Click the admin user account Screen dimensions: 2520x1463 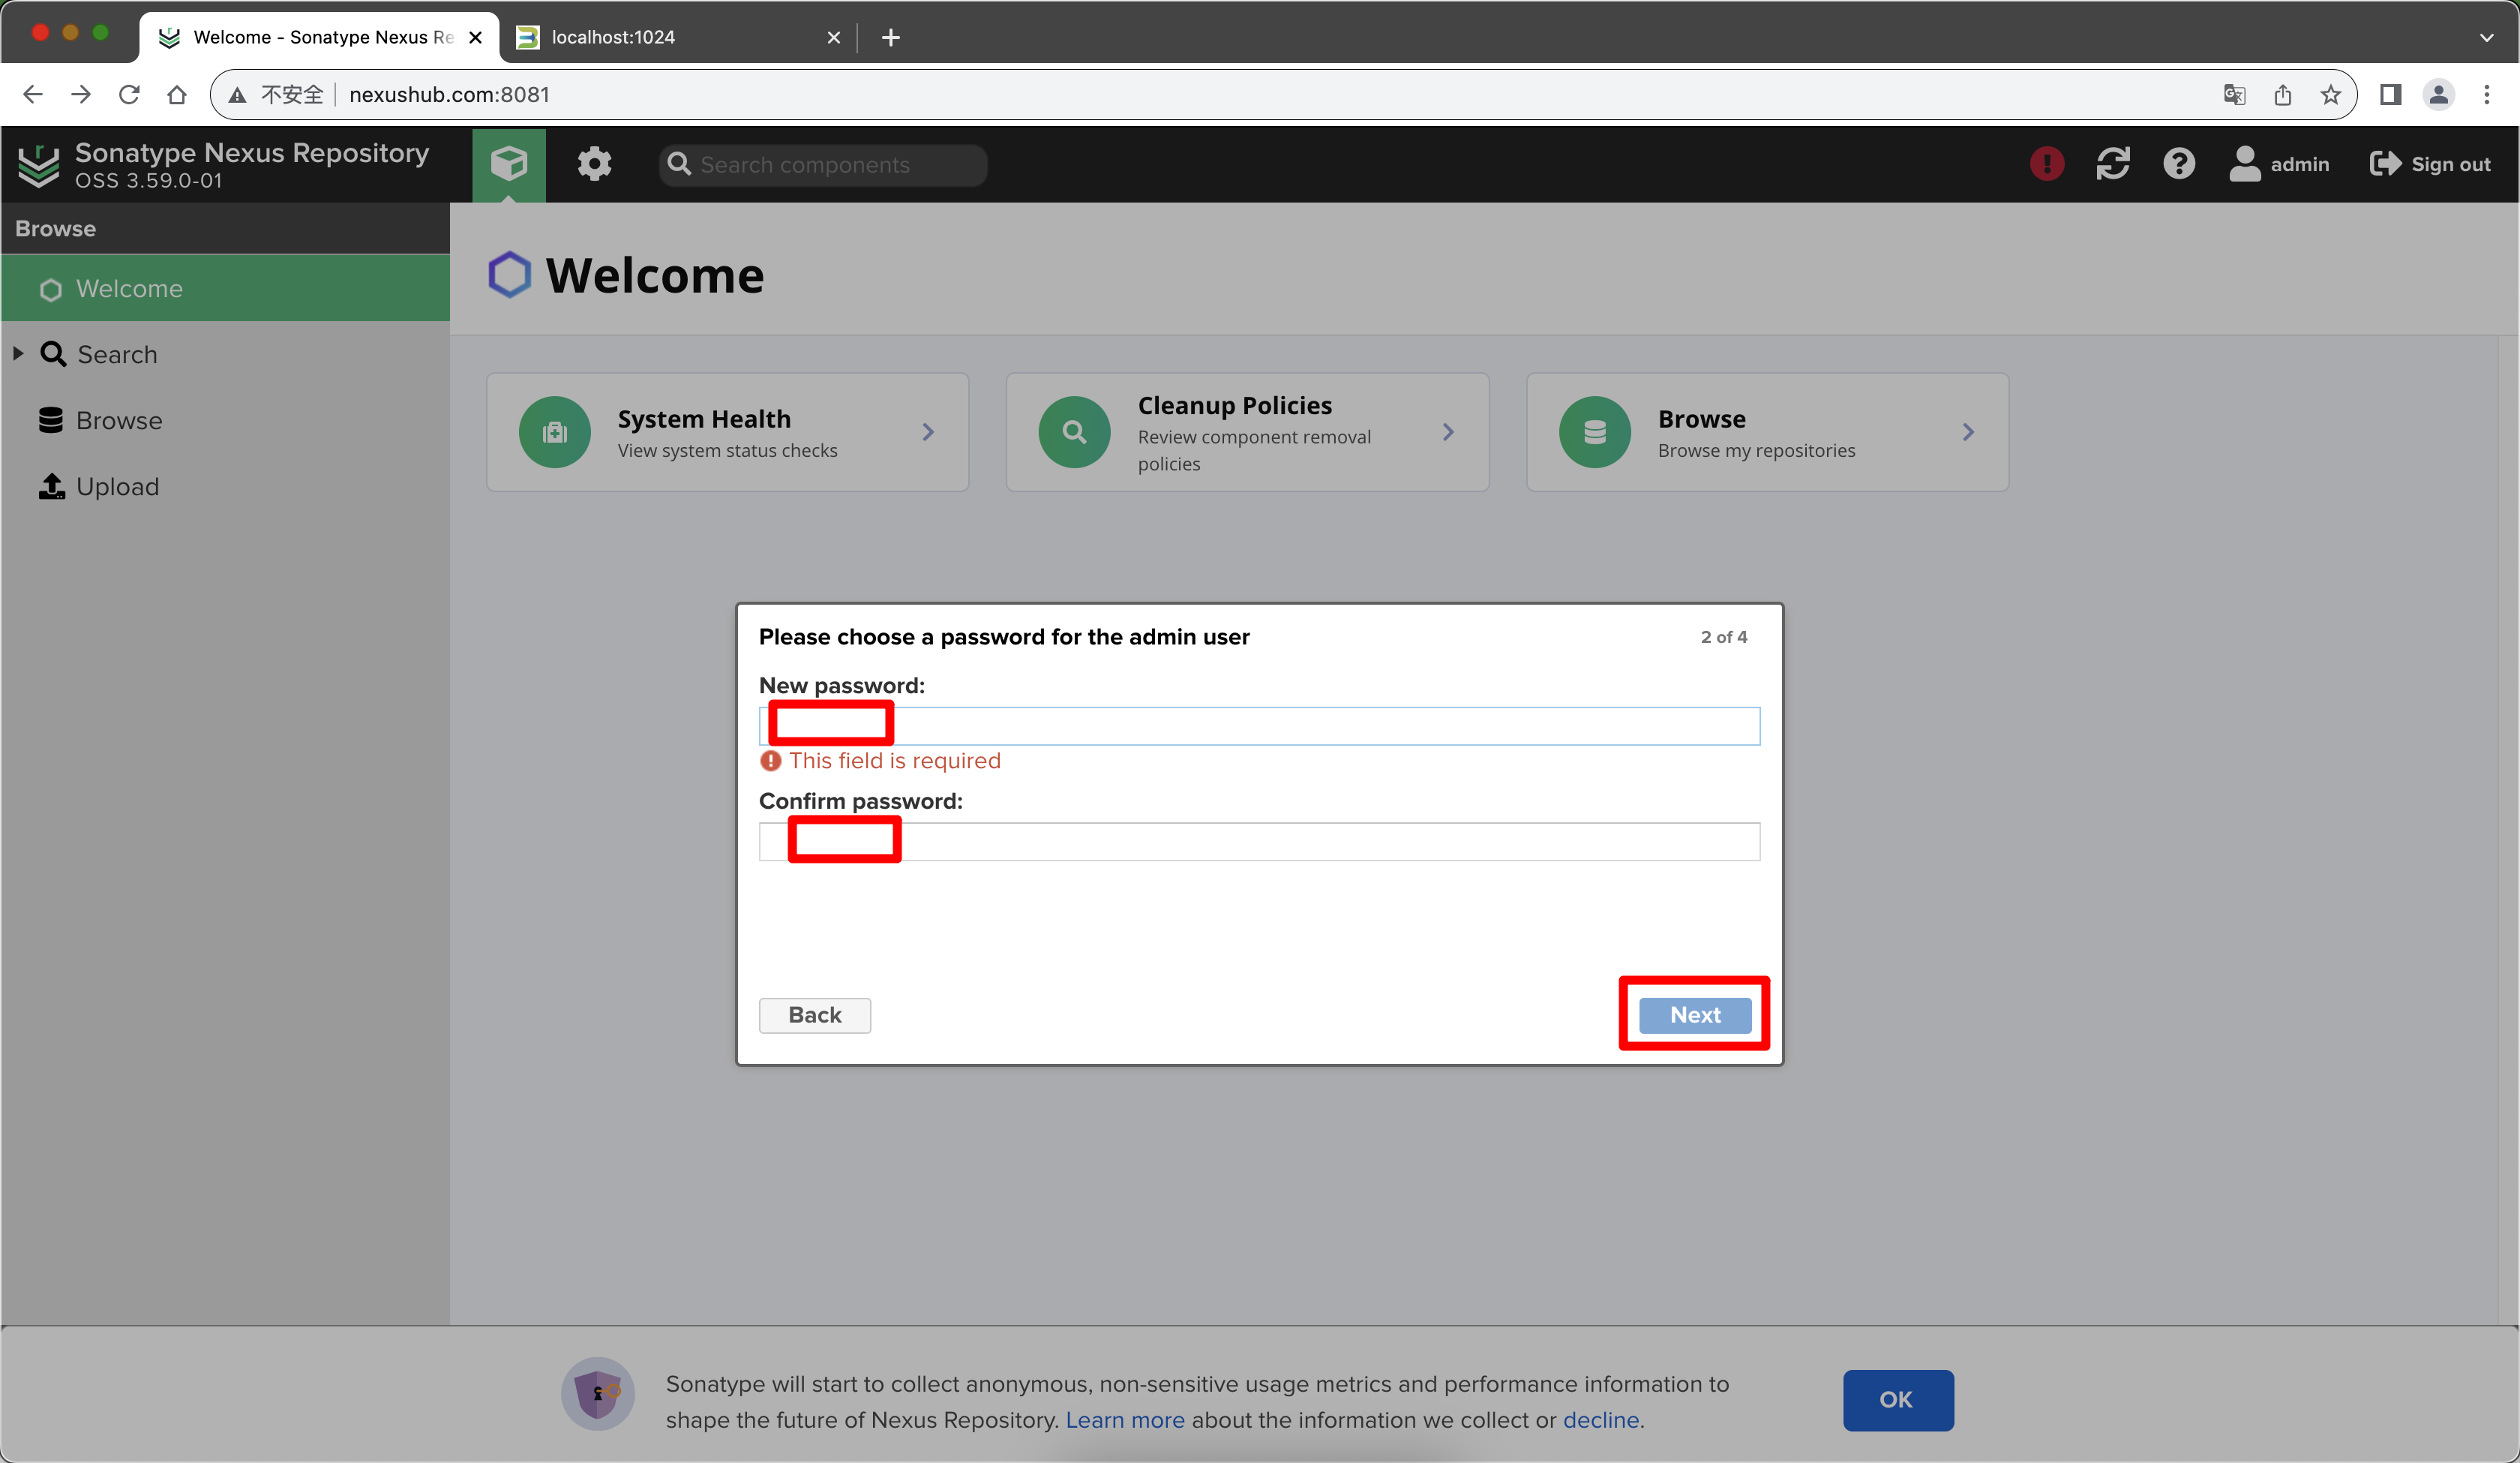(x=2279, y=164)
